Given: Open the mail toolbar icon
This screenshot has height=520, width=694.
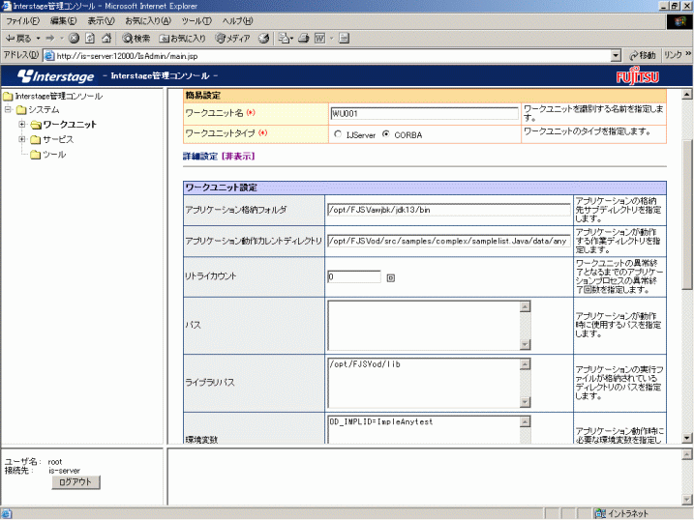Looking at the screenshot, I should 284,39.
